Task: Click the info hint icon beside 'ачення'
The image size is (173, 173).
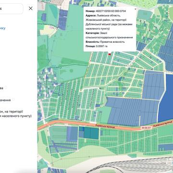Action: [13, 99]
